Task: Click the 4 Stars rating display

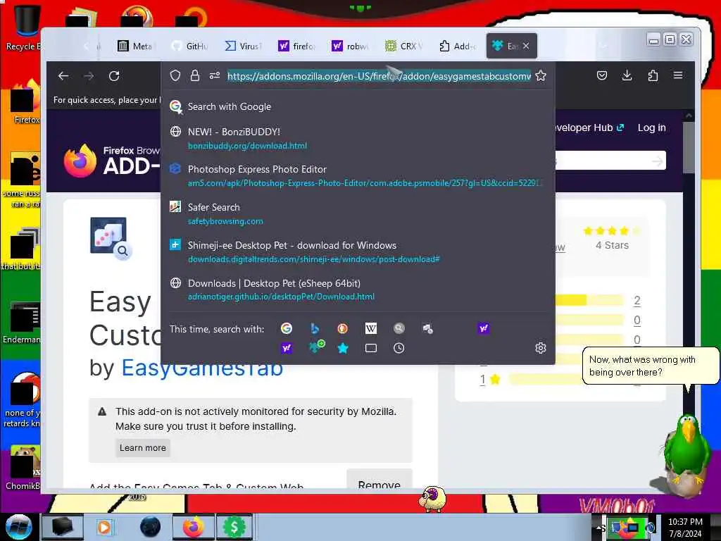Action: point(612,237)
